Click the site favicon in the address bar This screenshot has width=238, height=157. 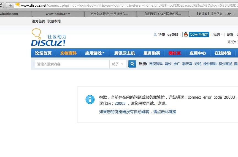[x=18, y=5]
